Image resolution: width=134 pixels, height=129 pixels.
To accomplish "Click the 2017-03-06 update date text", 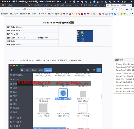I will 20,38.
